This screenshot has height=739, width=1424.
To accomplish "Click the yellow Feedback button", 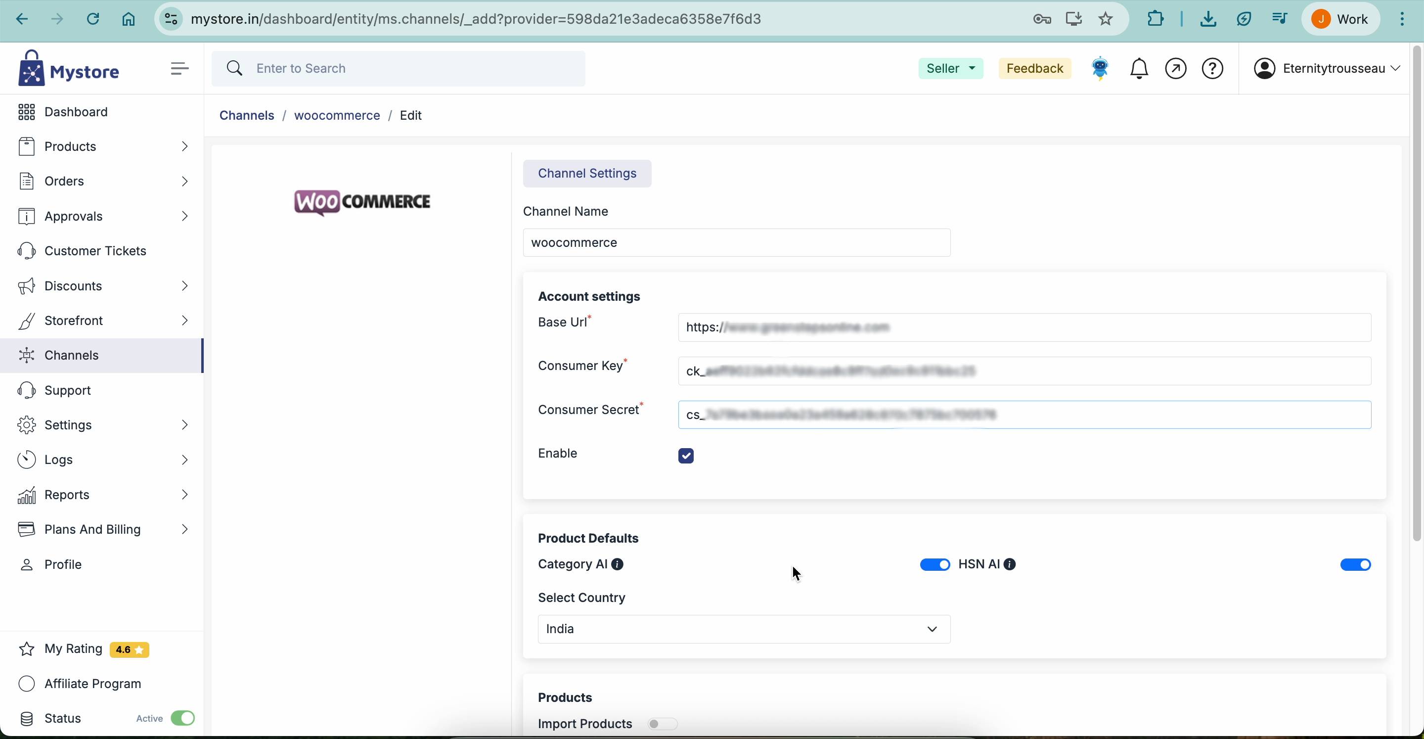I will point(1034,69).
